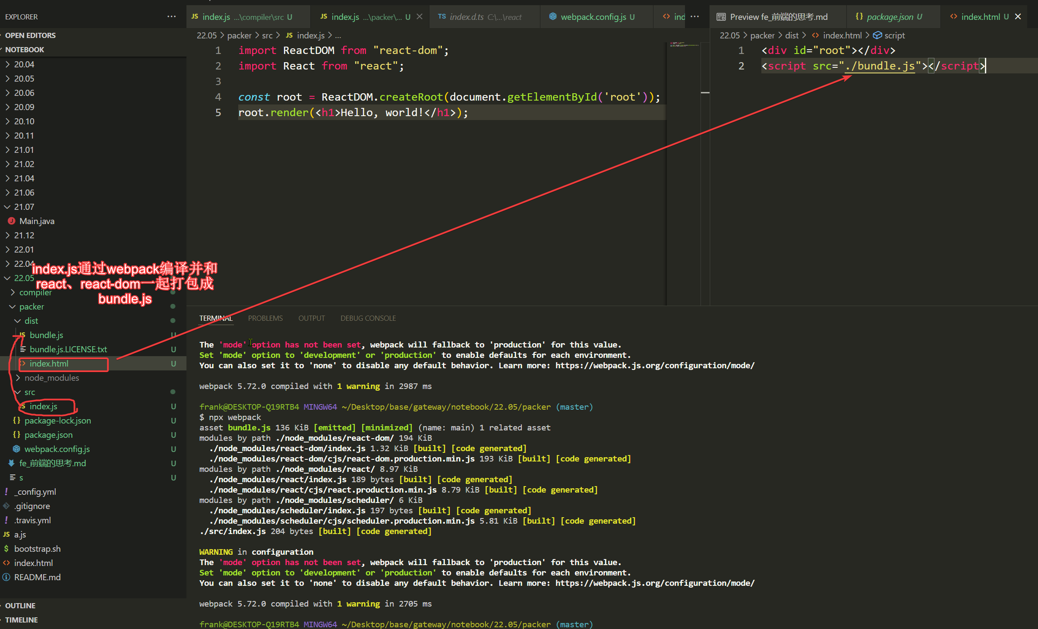
Task: Open index.js under src folder
Action: pos(93,406)
